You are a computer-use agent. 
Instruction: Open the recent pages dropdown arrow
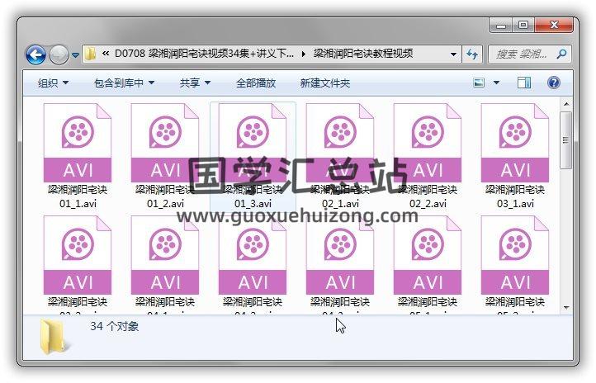pyautogui.click(x=75, y=55)
